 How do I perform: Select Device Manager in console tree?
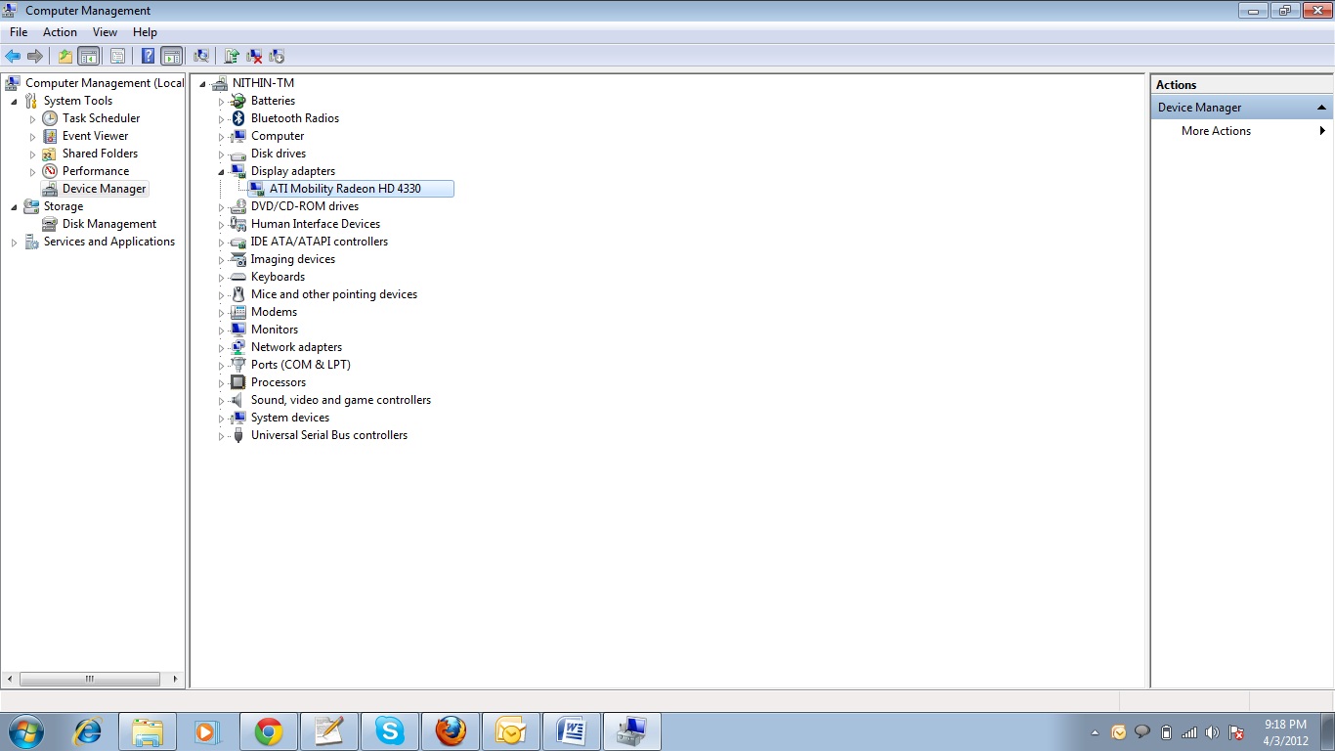[x=104, y=189]
